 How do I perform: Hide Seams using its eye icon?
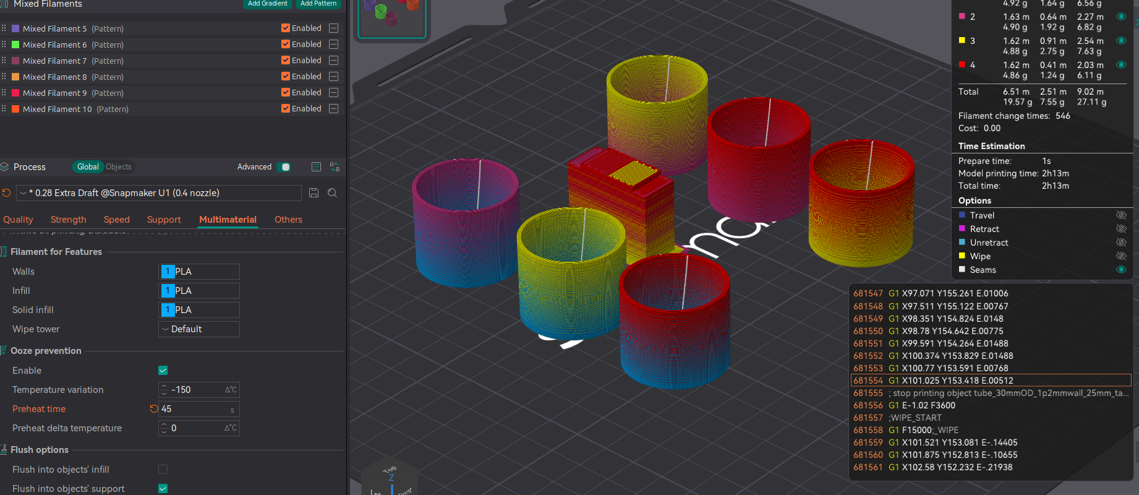1121,270
